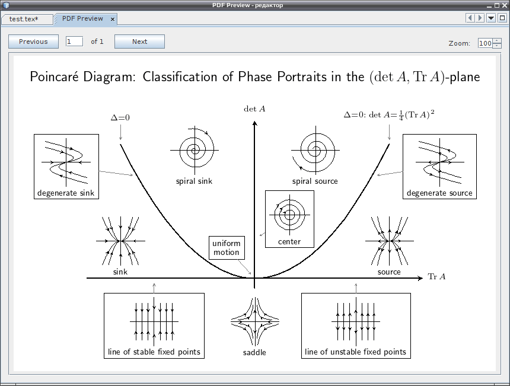Maximize the PDF Preview window

coord(497,5)
